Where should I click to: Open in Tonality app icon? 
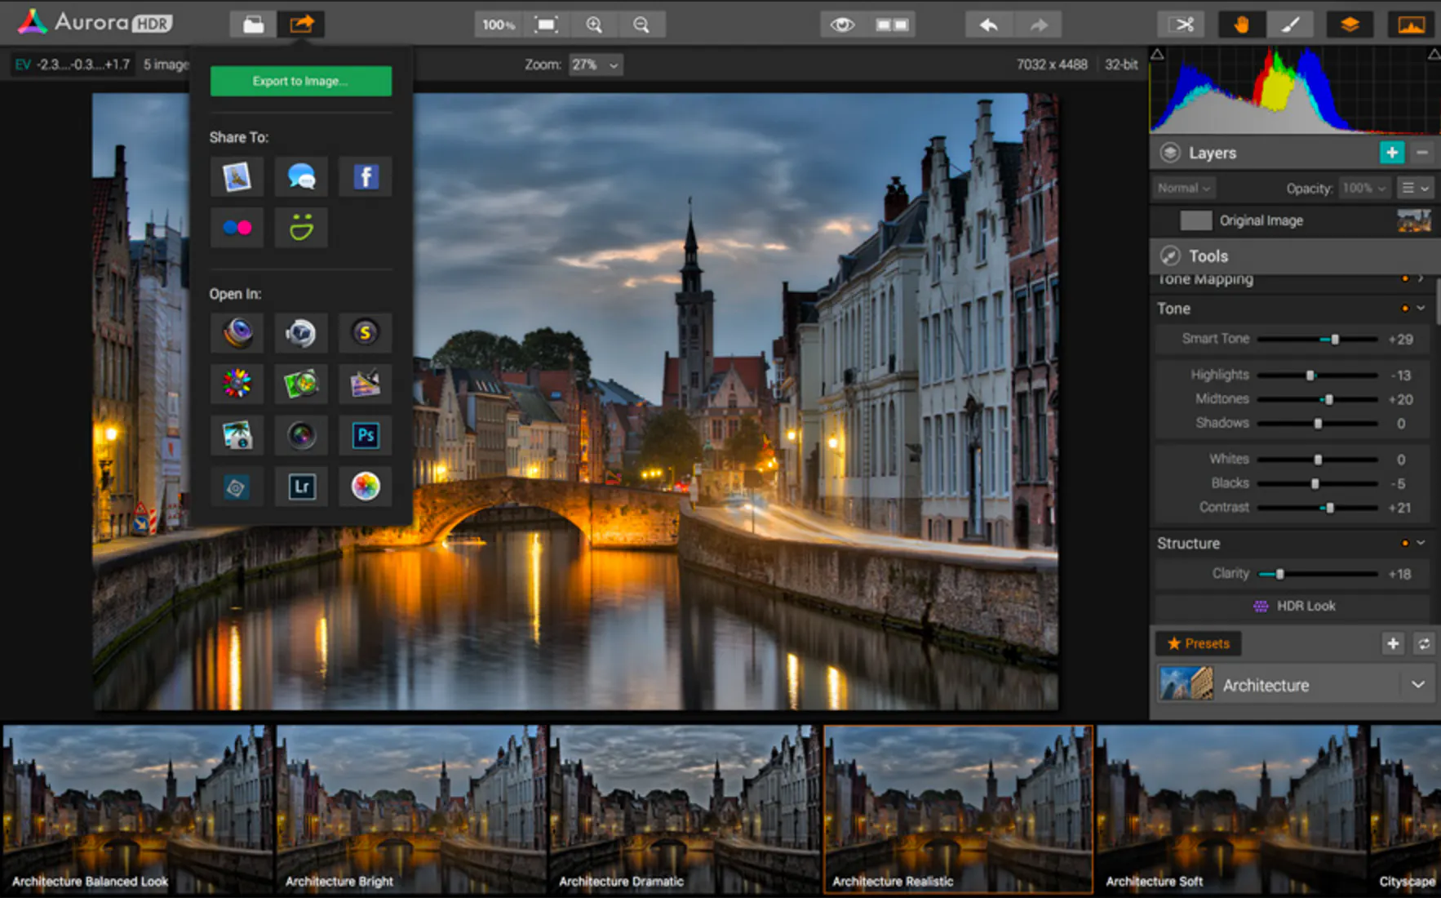[x=301, y=332]
